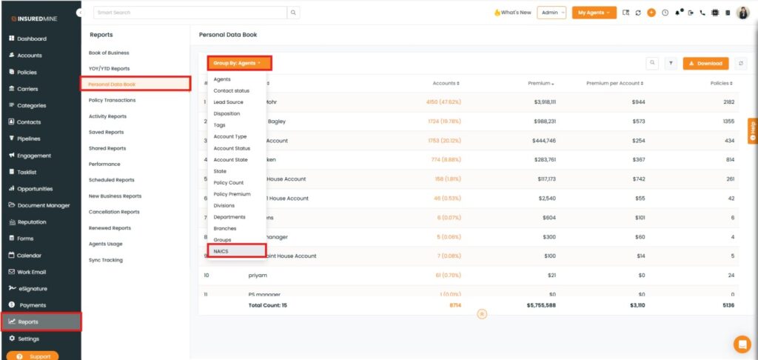Open the Group By: Agents dropdown
This screenshot has height=360, width=758.
[x=238, y=64]
